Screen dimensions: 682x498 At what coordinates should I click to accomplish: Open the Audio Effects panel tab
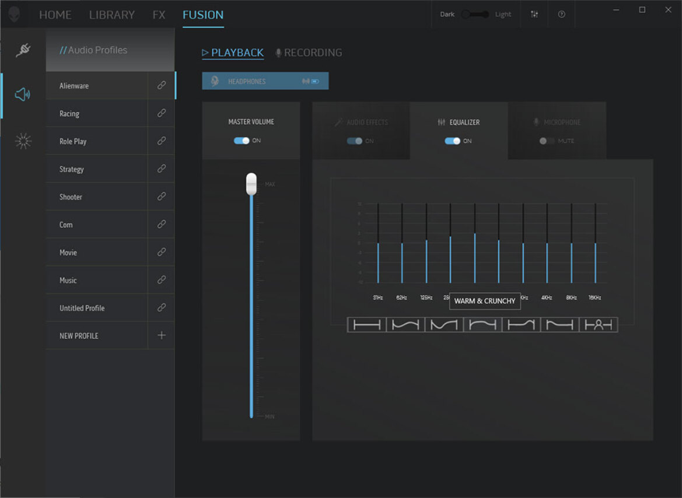coord(361,131)
